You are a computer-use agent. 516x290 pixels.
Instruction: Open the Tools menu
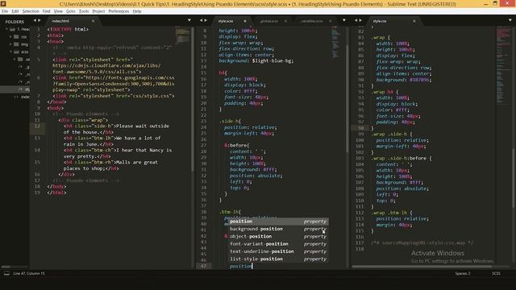pos(84,11)
